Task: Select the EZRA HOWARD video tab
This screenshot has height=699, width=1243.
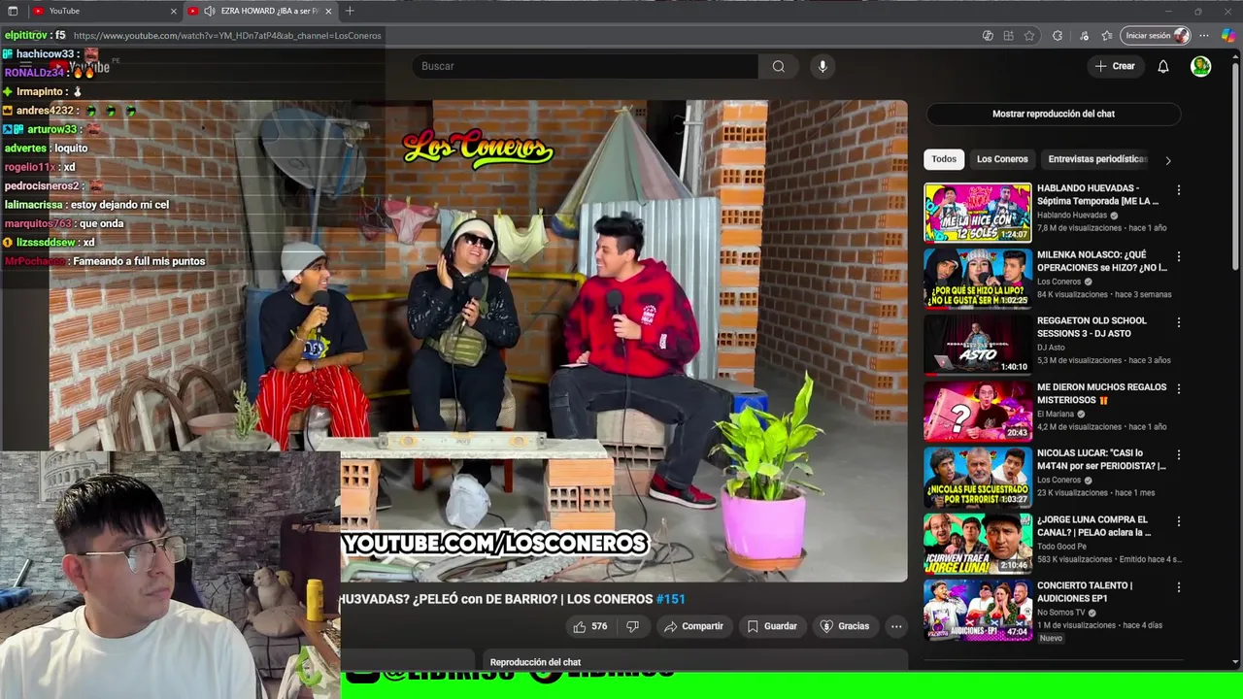Action: 260,11
